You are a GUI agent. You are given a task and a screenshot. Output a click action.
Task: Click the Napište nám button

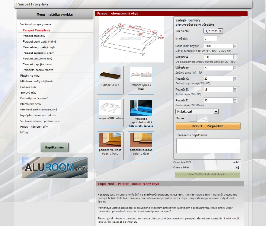click(55, 147)
